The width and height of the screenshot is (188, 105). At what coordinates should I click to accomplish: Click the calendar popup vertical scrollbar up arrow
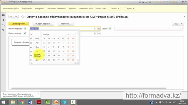(x=78, y=32)
